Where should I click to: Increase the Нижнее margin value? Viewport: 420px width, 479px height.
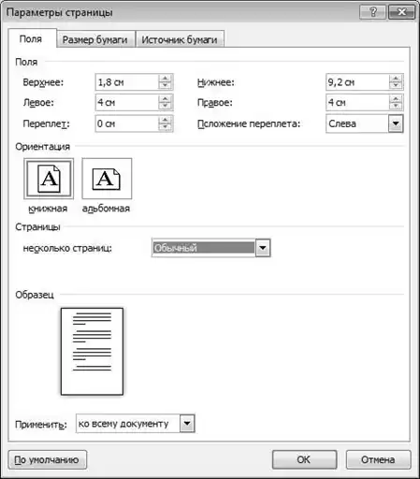pos(396,79)
